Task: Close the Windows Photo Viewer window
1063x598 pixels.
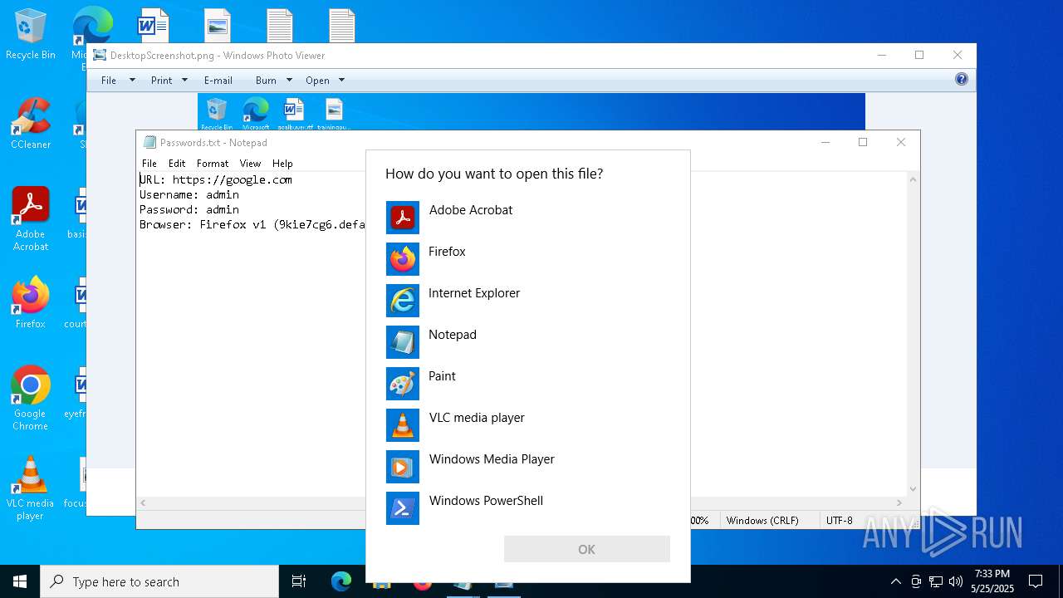Action: (x=958, y=55)
